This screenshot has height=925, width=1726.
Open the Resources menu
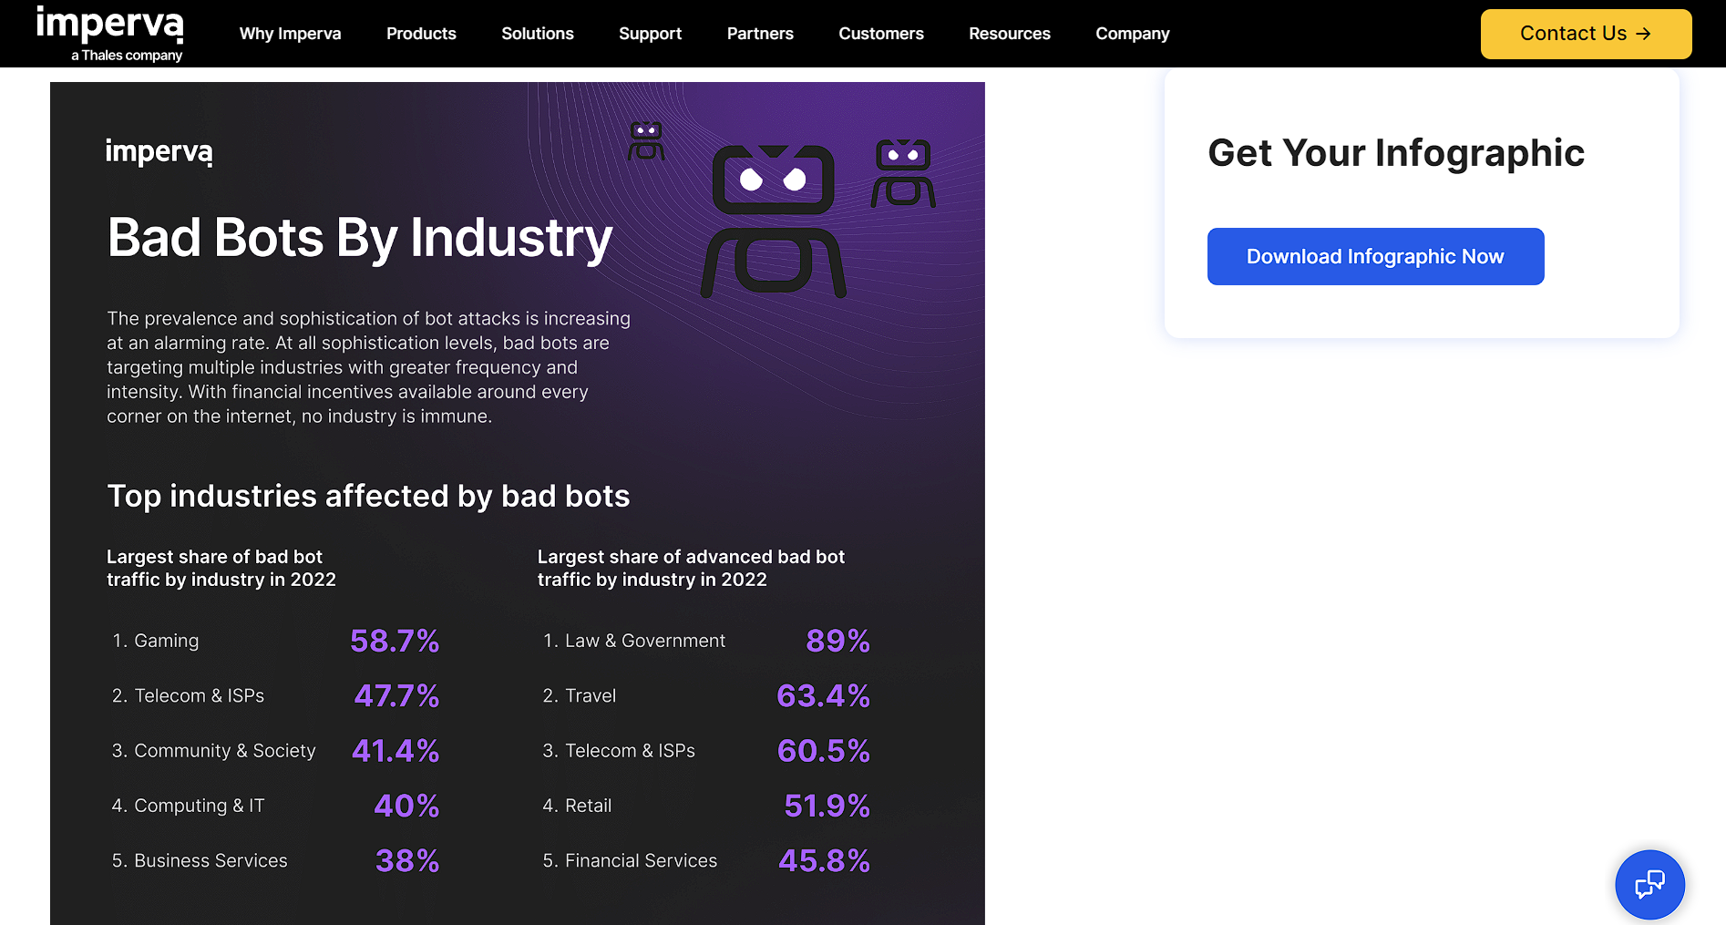[x=1010, y=34]
